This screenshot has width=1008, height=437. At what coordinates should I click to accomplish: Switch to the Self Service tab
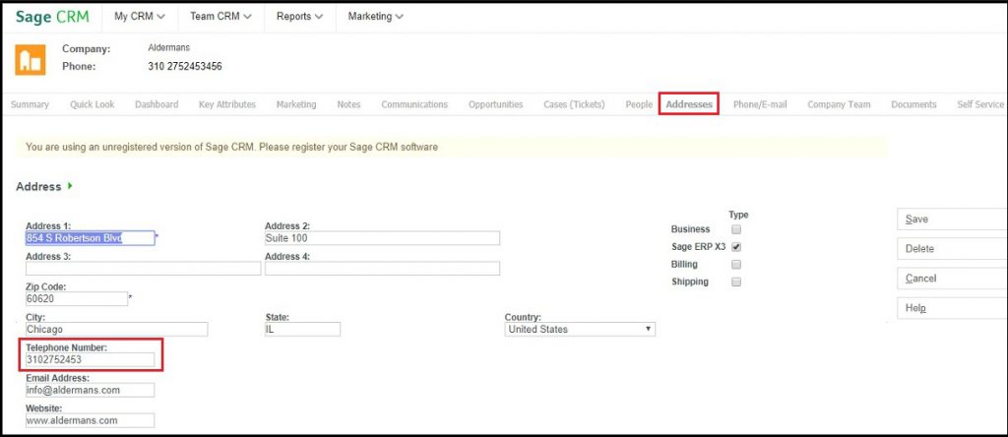[979, 104]
